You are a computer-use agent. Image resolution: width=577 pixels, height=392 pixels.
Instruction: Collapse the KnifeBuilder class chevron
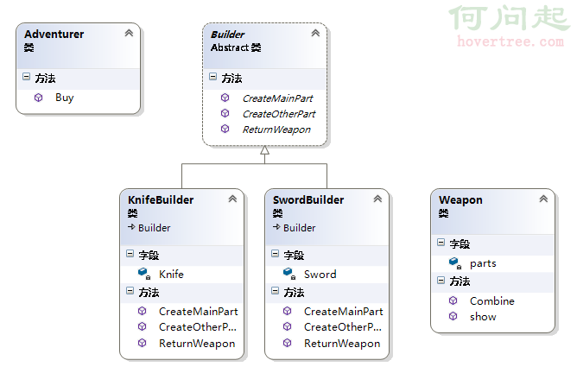coord(232,199)
